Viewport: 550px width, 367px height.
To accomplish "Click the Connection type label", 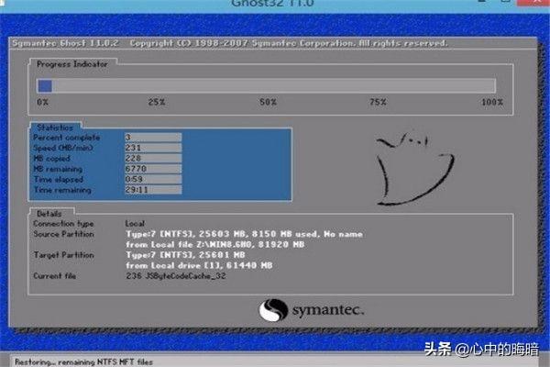I will [x=63, y=224].
